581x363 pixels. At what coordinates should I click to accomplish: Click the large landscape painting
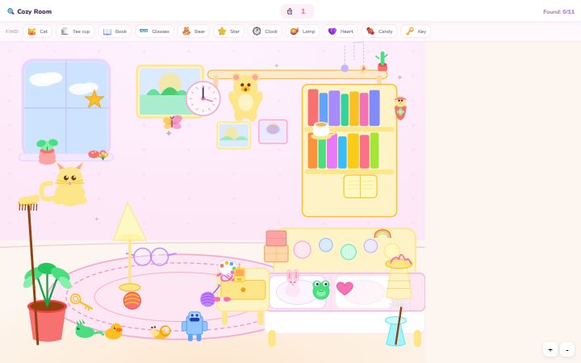[x=169, y=91]
